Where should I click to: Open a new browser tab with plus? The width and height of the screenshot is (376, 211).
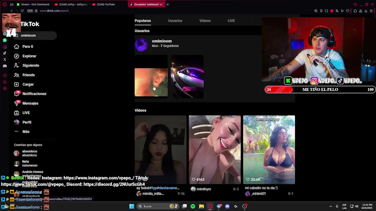pyautogui.click(x=168, y=4)
